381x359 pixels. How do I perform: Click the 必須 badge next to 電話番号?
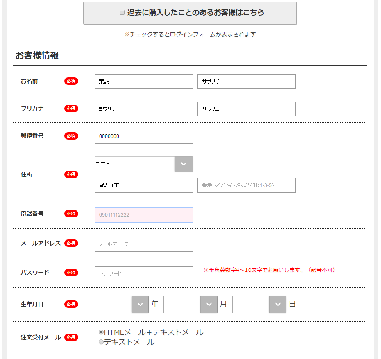point(71,214)
